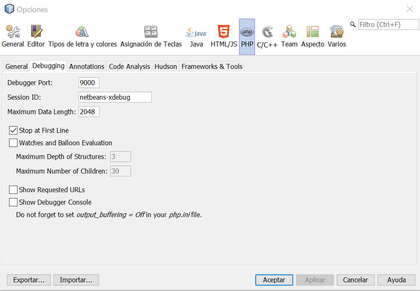Viewport: 420px width, 291px height.
Task: Open Asignación de Teclas options
Action: click(x=151, y=35)
